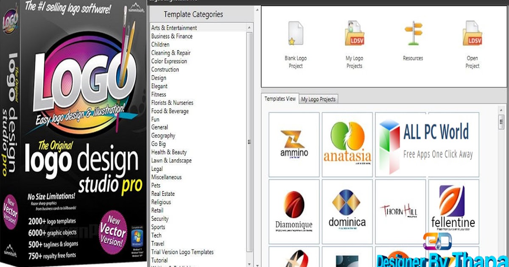Select the Thorn Hill logo template
Image resolution: width=509 pixels, height=267 pixels.
point(400,211)
